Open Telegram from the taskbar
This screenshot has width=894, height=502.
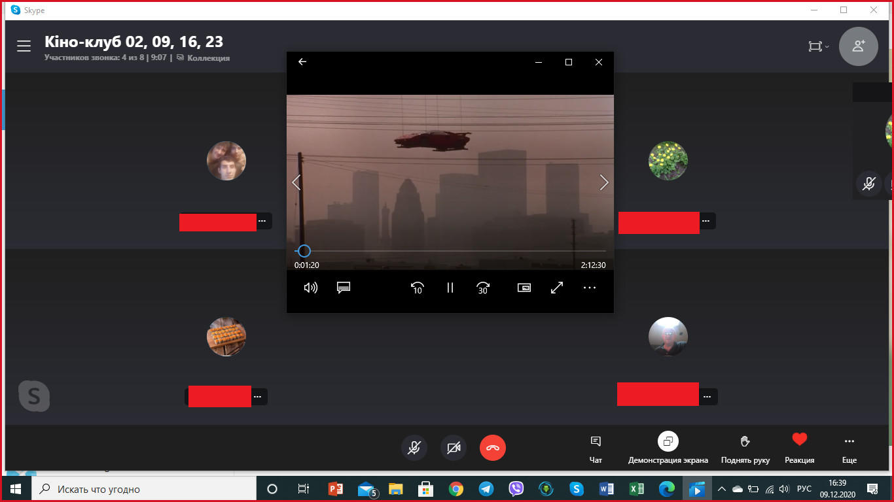tap(486, 489)
